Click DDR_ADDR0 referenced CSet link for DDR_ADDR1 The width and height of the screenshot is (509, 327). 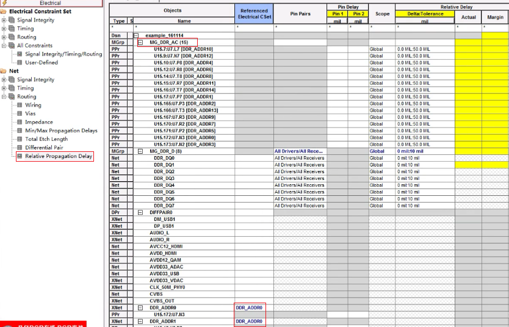click(249, 321)
